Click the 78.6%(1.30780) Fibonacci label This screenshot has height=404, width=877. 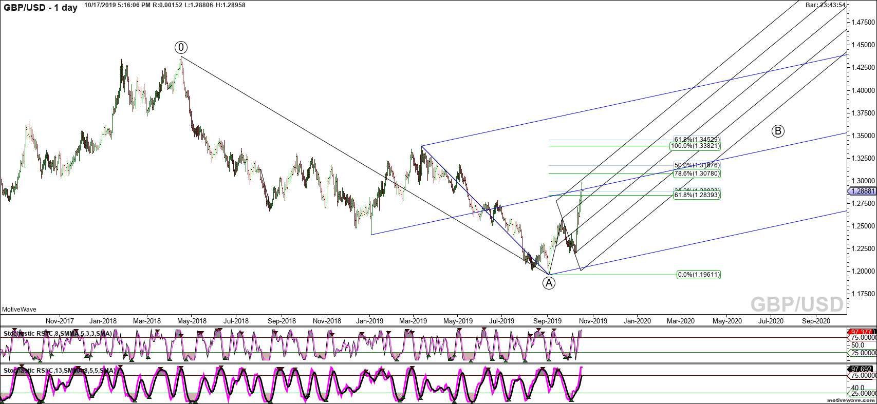click(697, 174)
